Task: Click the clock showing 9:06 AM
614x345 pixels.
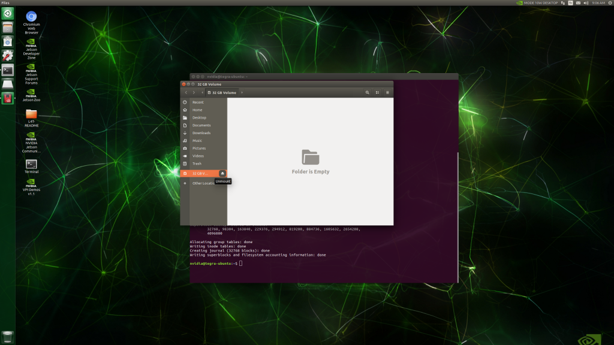Action: click(598, 2)
